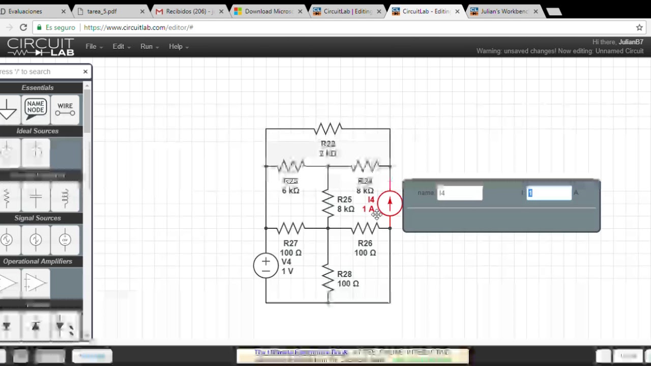Switch to the Download Microsoft tab
Viewport: 651px width, 366px height.
tap(268, 11)
